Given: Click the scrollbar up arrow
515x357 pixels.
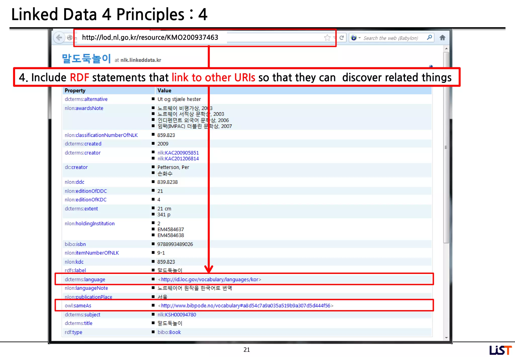Looking at the screenshot, I should [x=446, y=49].
